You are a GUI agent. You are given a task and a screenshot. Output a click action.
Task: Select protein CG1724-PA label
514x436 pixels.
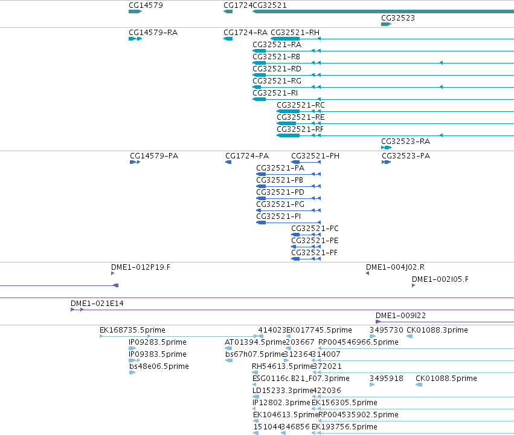point(247,156)
